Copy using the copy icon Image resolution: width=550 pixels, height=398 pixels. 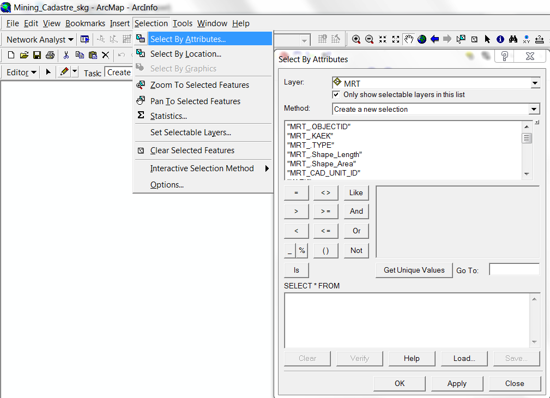tap(80, 55)
